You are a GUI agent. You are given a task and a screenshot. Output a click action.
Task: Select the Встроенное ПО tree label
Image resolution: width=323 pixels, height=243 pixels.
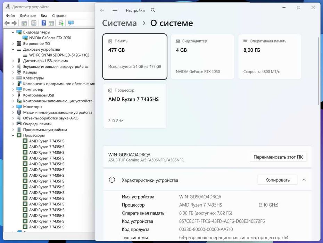click(x=36, y=44)
